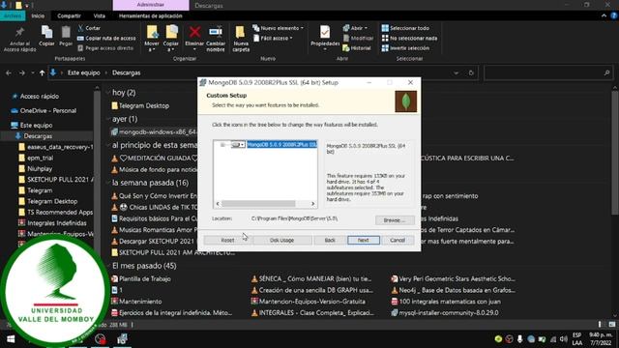The image size is (619, 348).
Task: Click Seleccionar todo
Action: [x=405, y=28]
